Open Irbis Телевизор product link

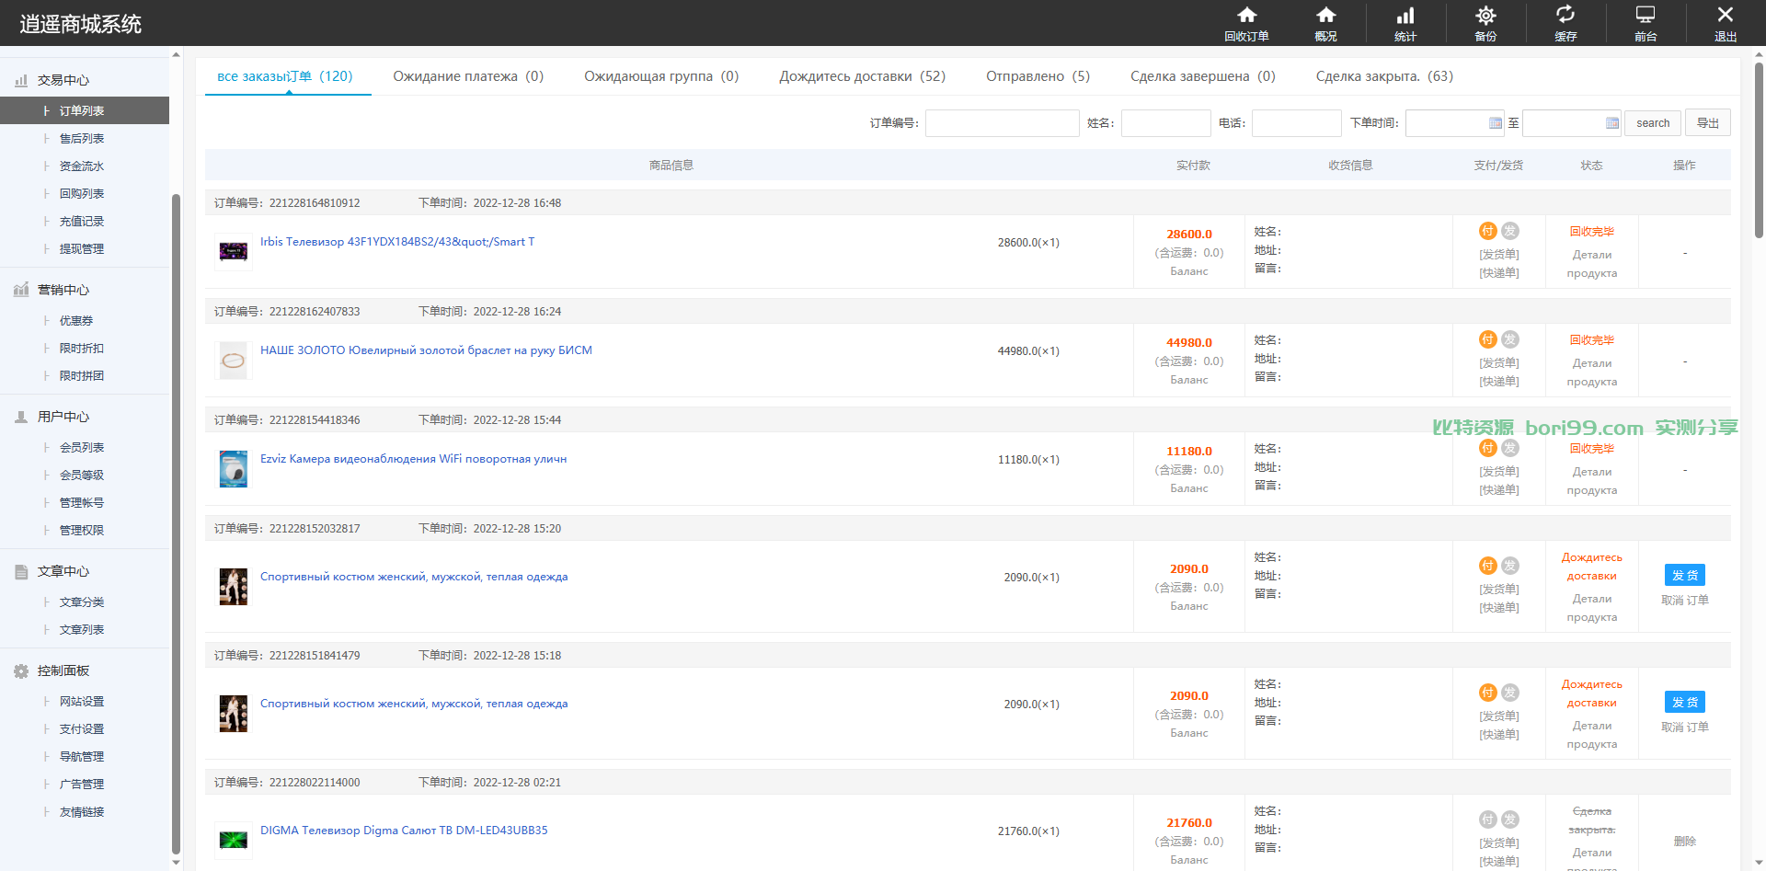click(x=397, y=242)
